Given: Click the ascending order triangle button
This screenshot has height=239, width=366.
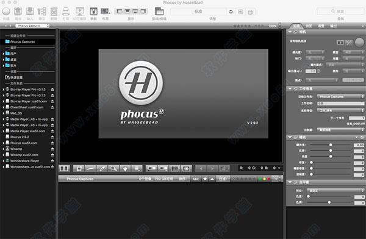Looking at the screenshot, I should click(212, 179).
